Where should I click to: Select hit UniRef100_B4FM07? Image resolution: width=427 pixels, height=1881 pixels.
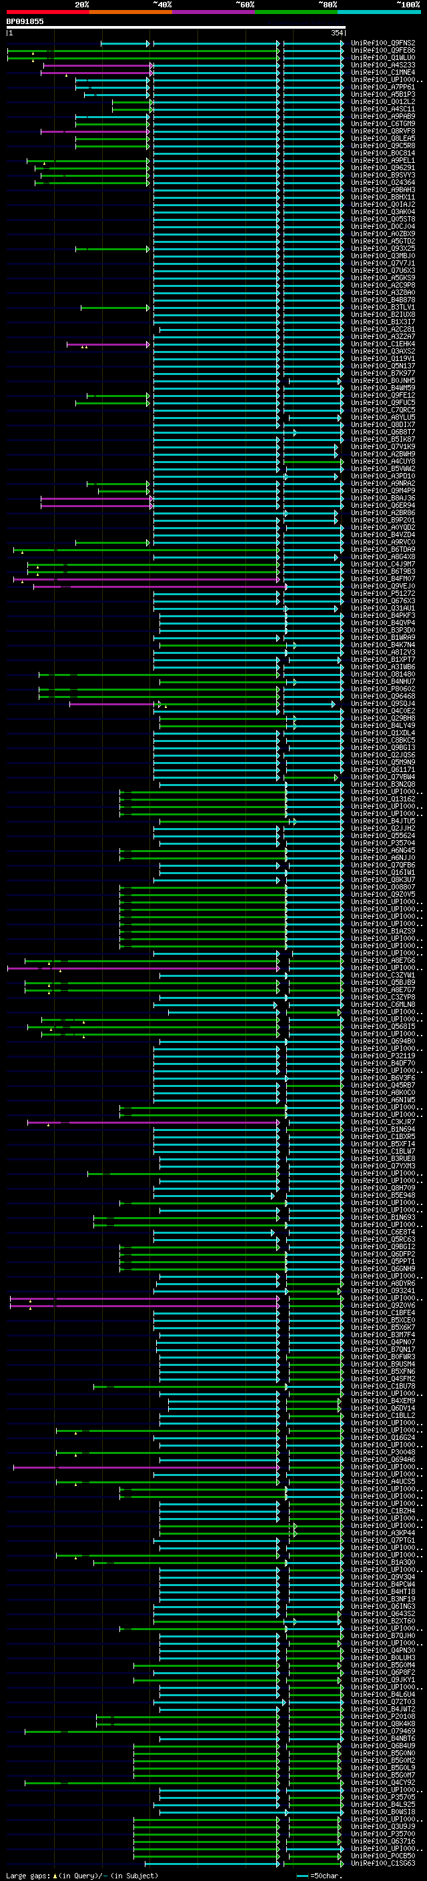(382, 579)
